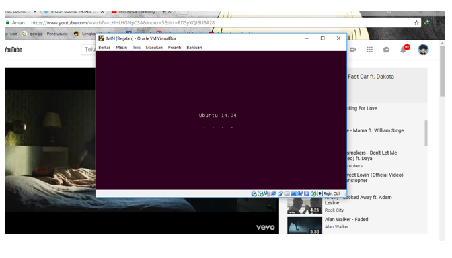Click the 4:26 Locked Away thumbnail

(x=305, y=206)
